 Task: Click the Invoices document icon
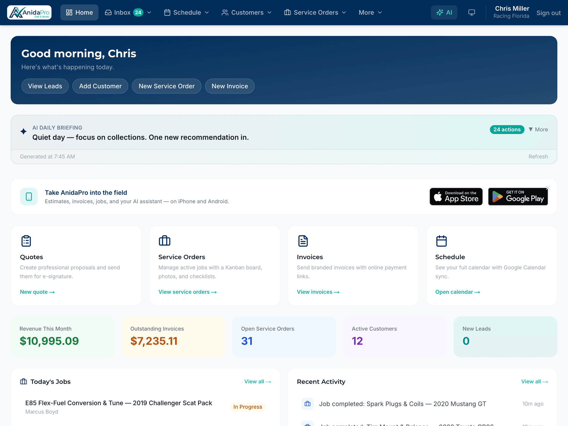point(303,241)
